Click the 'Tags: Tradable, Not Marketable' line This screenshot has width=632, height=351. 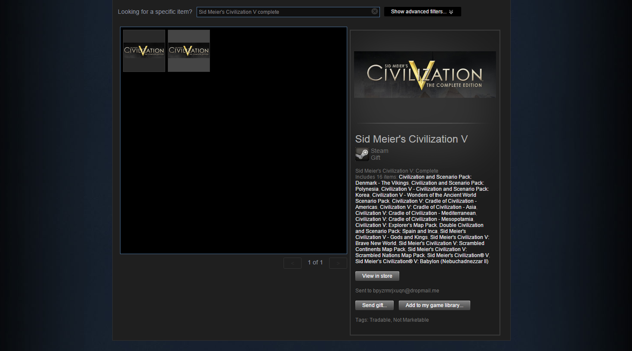(392, 320)
